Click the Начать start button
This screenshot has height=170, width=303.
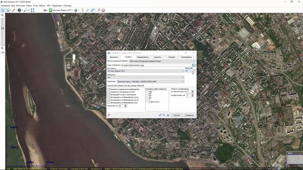(177, 115)
